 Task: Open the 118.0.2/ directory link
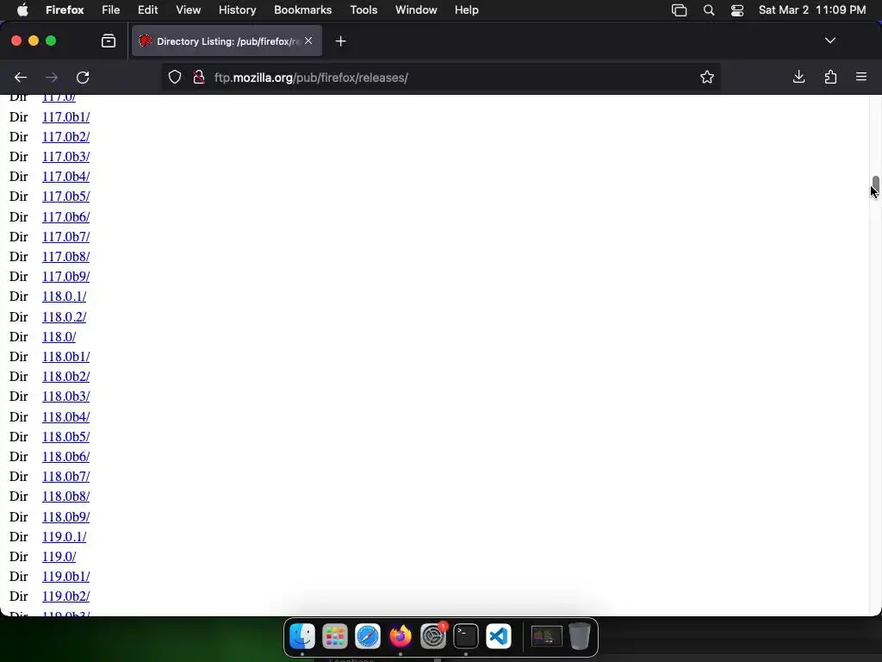pyautogui.click(x=64, y=317)
